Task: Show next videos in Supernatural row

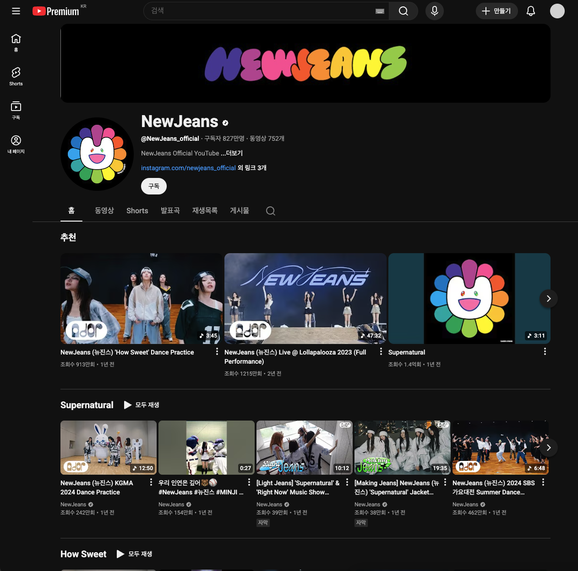Action: click(548, 448)
